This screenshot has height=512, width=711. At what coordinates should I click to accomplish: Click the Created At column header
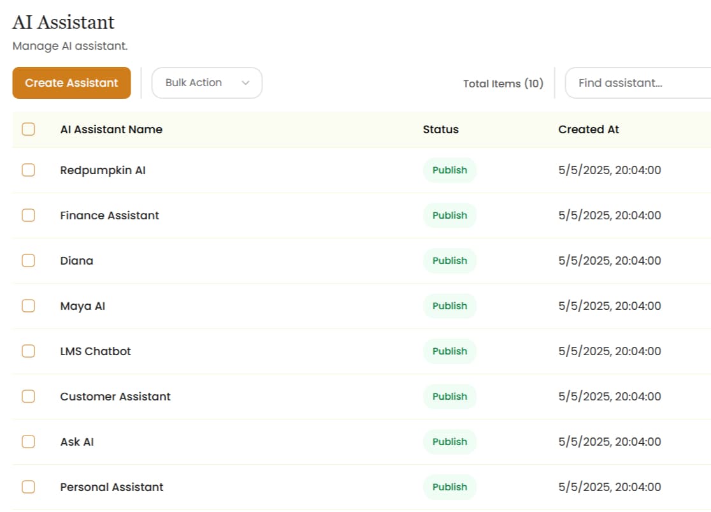[588, 129]
